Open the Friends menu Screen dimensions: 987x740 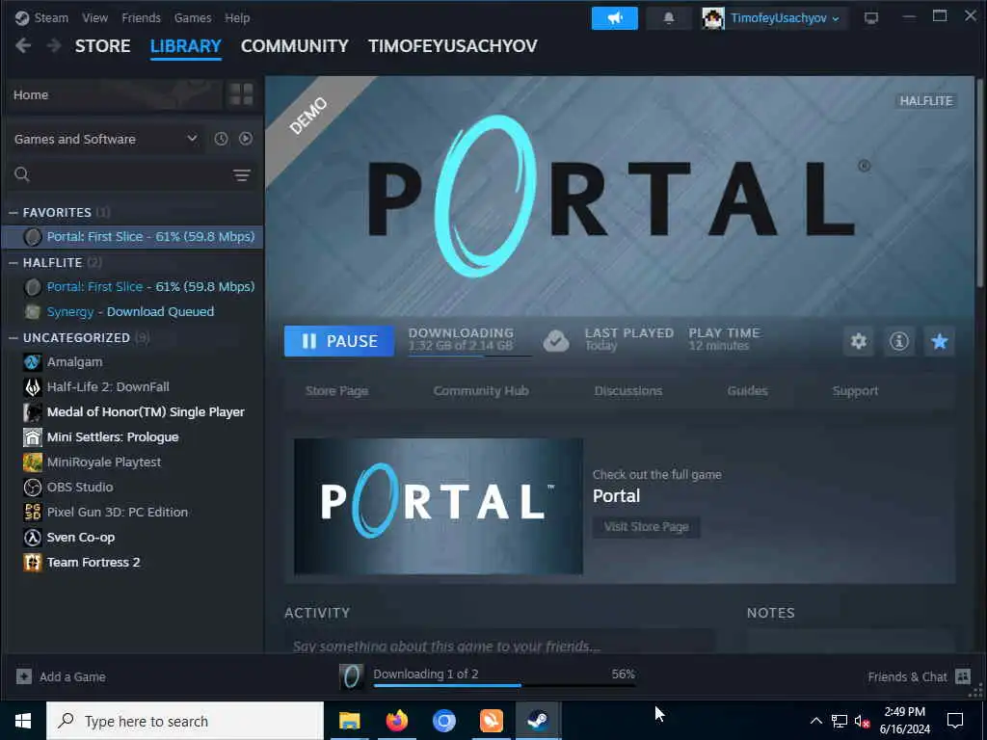click(141, 18)
